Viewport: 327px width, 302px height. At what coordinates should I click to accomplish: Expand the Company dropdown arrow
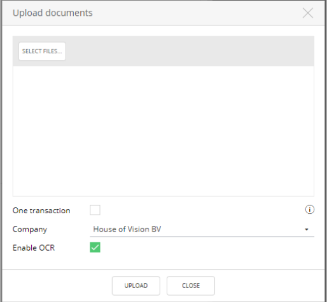coord(307,230)
